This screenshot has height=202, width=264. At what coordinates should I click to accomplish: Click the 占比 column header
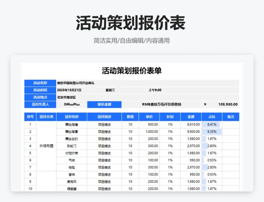(212, 117)
